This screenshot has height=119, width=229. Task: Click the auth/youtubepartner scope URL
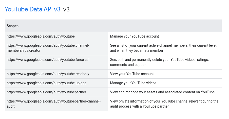(x=46, y=92)
